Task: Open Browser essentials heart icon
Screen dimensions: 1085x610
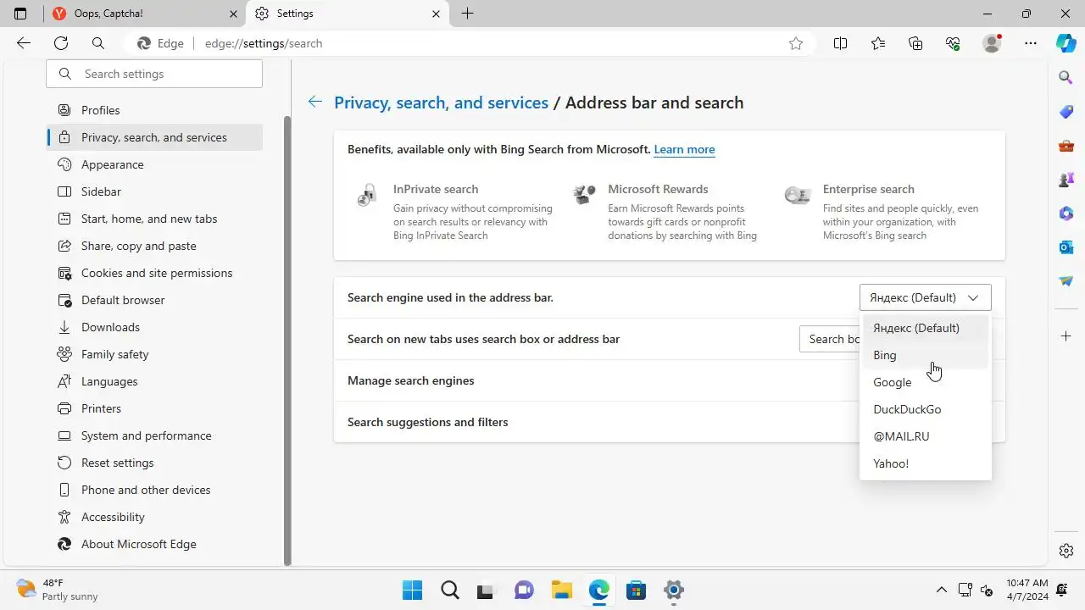Action: pyautogui.click(x=953, y=43)
